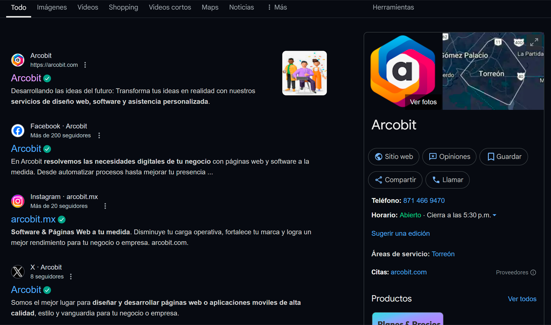Viewport: 551px width, 325px height.
Task: Click the Facebook logo icon
Action: pos(18,131)
